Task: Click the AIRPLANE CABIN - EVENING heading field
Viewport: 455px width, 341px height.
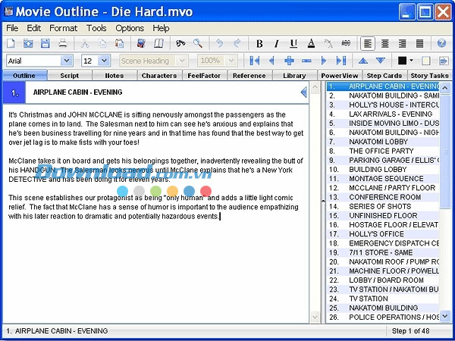Action: pyautogui.click(x=162, y=92)
